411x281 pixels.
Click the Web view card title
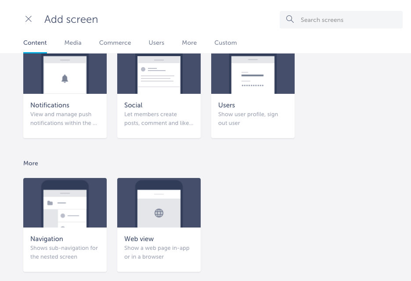139,239
